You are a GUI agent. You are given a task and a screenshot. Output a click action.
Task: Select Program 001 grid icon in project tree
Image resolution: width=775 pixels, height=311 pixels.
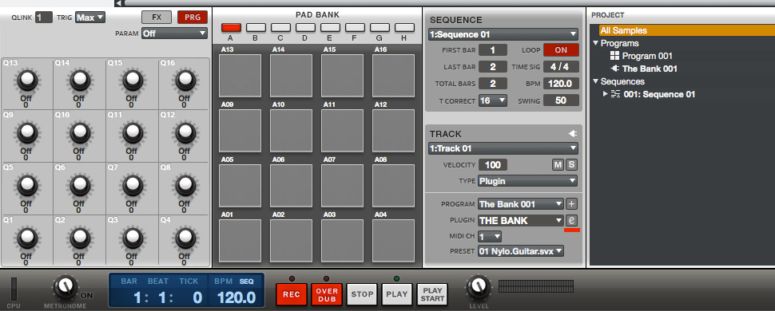tap(615, 56)
